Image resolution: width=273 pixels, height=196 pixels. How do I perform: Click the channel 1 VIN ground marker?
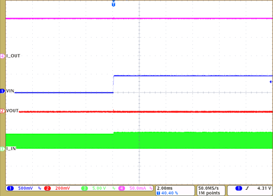click(2, 91)
